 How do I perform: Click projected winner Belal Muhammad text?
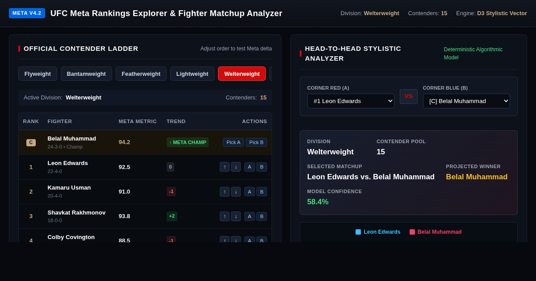pyautogui.click(x=477, y=177)
